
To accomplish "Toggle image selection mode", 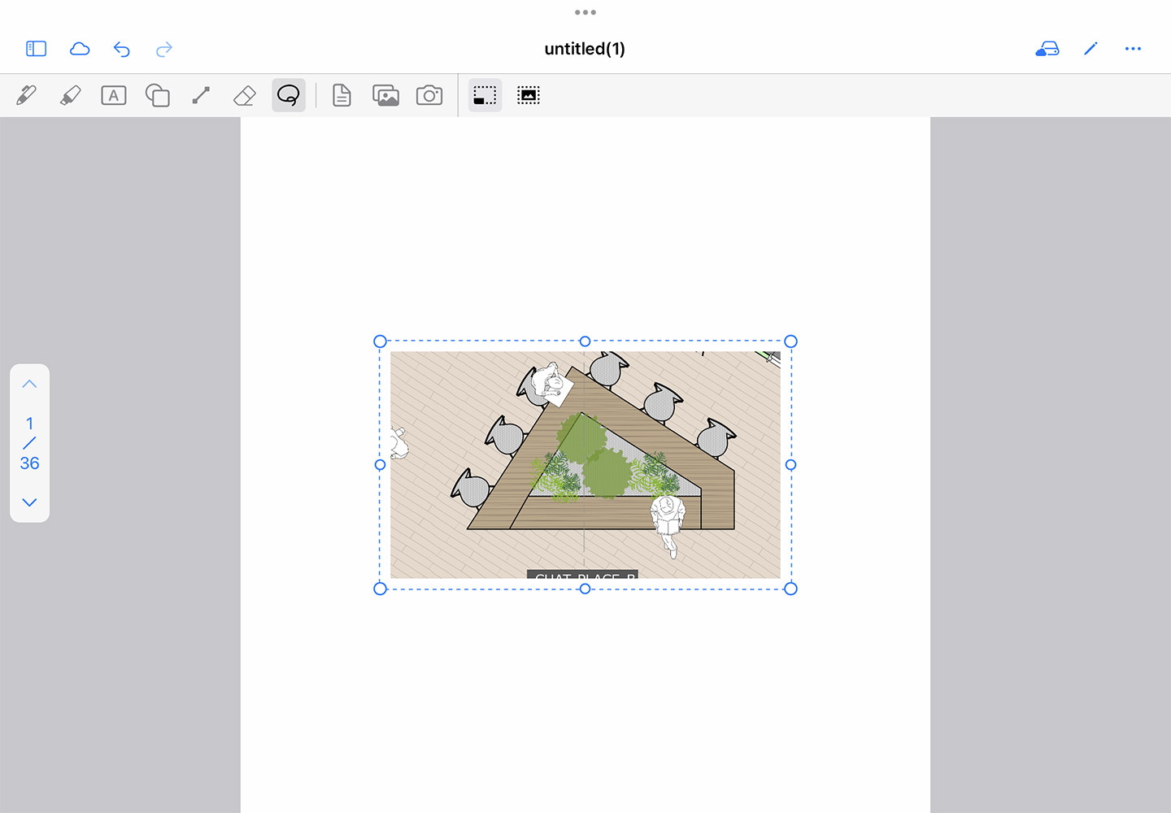I will (x=529, y=95).
